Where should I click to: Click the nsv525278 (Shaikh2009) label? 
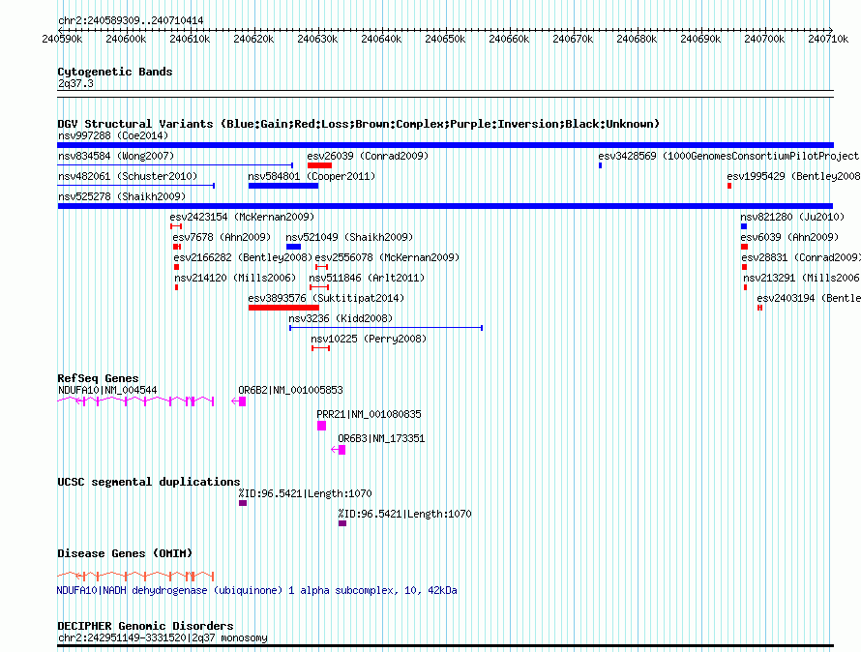tap(122, 196)
